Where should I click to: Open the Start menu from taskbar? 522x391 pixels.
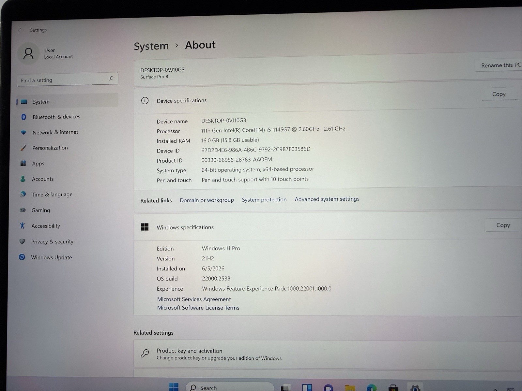(x=174, y=387)
